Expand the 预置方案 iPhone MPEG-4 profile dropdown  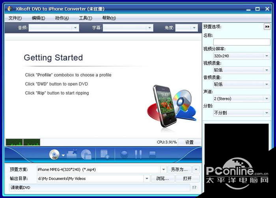(163, 169)
